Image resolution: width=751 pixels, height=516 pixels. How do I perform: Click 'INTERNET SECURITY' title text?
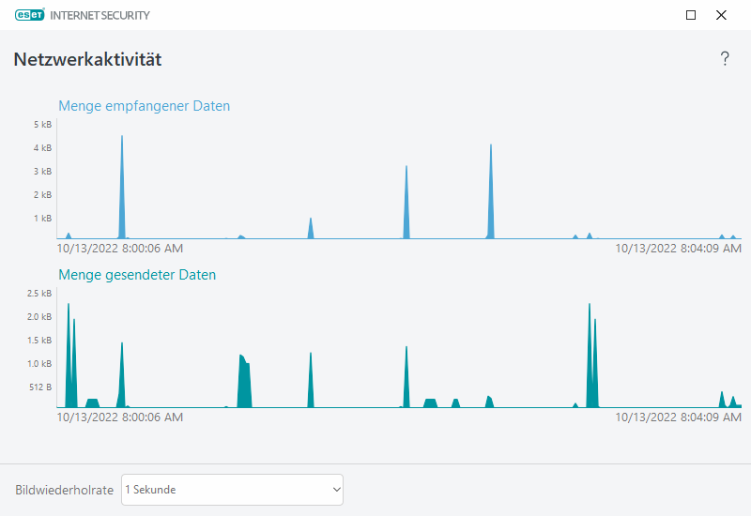coord(100,15)
